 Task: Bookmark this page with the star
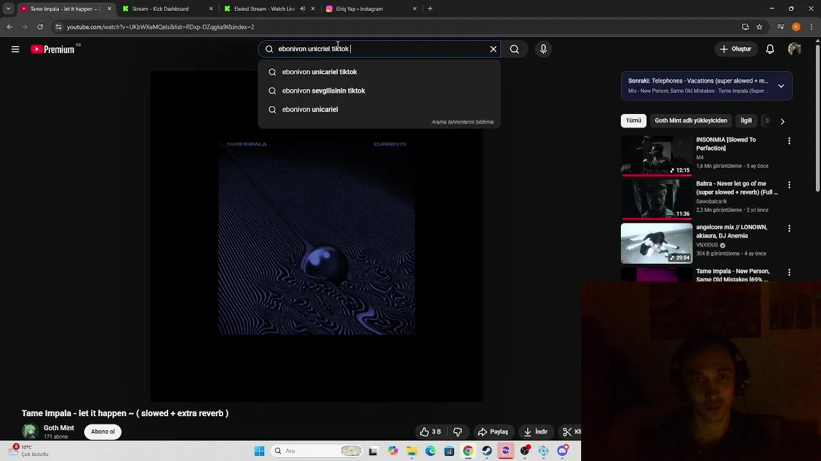tap(759, 27)
